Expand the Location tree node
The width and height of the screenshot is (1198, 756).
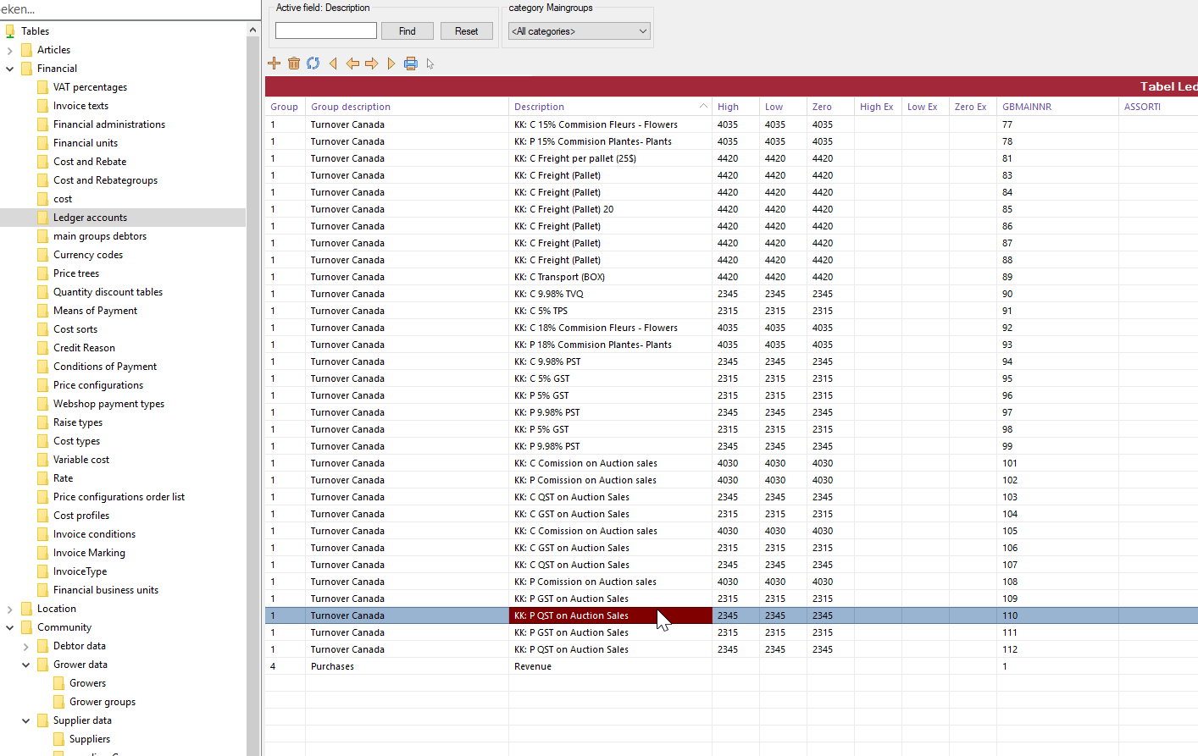10,609
